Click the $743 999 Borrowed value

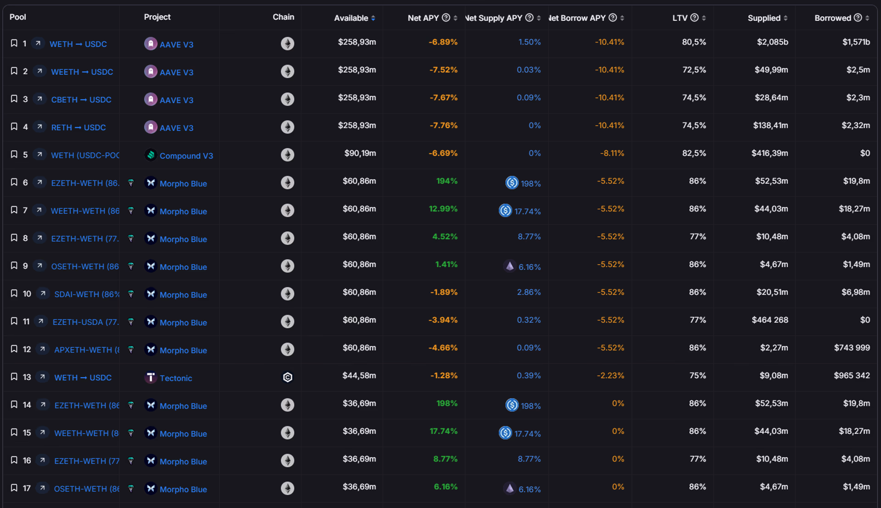(852, 347)
